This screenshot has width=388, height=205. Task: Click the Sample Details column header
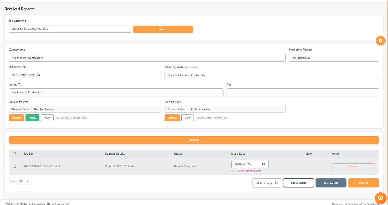115,154
